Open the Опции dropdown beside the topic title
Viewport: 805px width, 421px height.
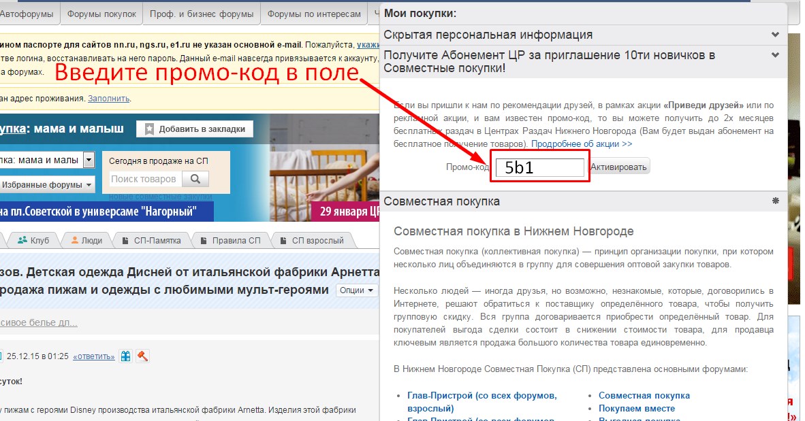357,290
